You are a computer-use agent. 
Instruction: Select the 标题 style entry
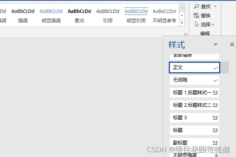(194, 130)
